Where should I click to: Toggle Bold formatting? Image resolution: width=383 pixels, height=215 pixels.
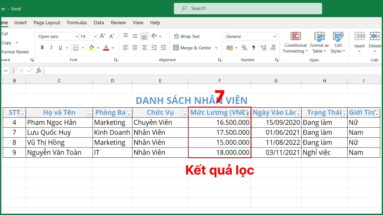tap(42, 47)
